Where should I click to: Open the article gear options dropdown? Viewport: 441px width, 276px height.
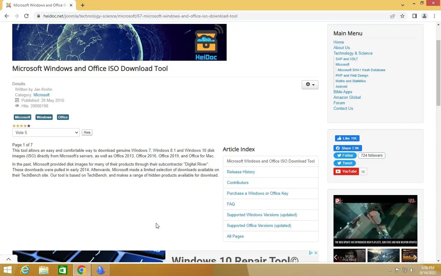click(x=310, y=85)
